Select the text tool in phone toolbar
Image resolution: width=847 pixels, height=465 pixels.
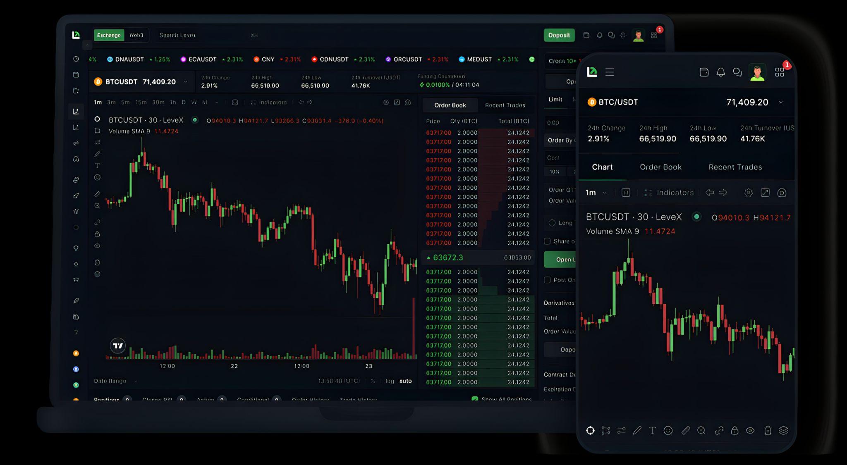point(652,431)
